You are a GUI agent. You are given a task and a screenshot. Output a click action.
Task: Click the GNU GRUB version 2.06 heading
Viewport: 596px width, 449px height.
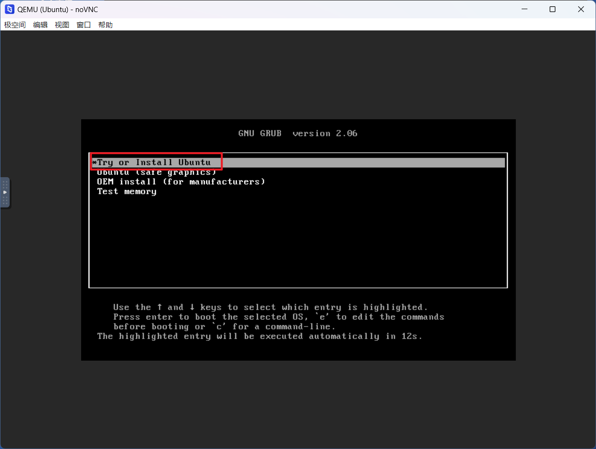(x=298, y=133)
